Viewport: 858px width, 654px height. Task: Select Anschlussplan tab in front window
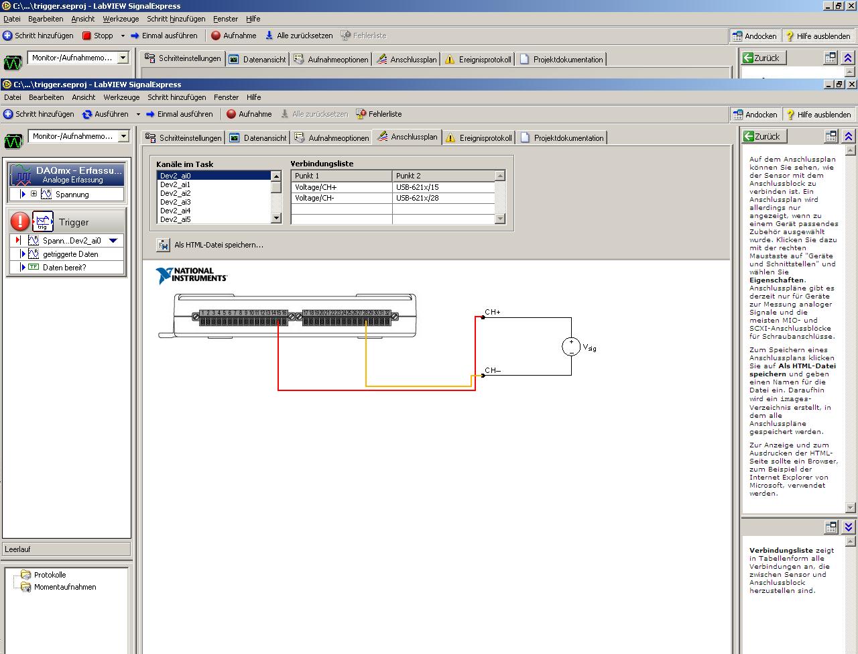click(408, 137)
